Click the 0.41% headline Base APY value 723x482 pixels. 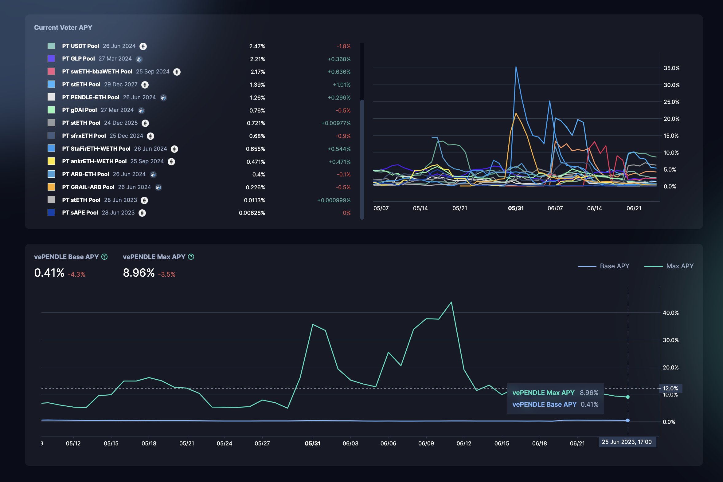49,273
